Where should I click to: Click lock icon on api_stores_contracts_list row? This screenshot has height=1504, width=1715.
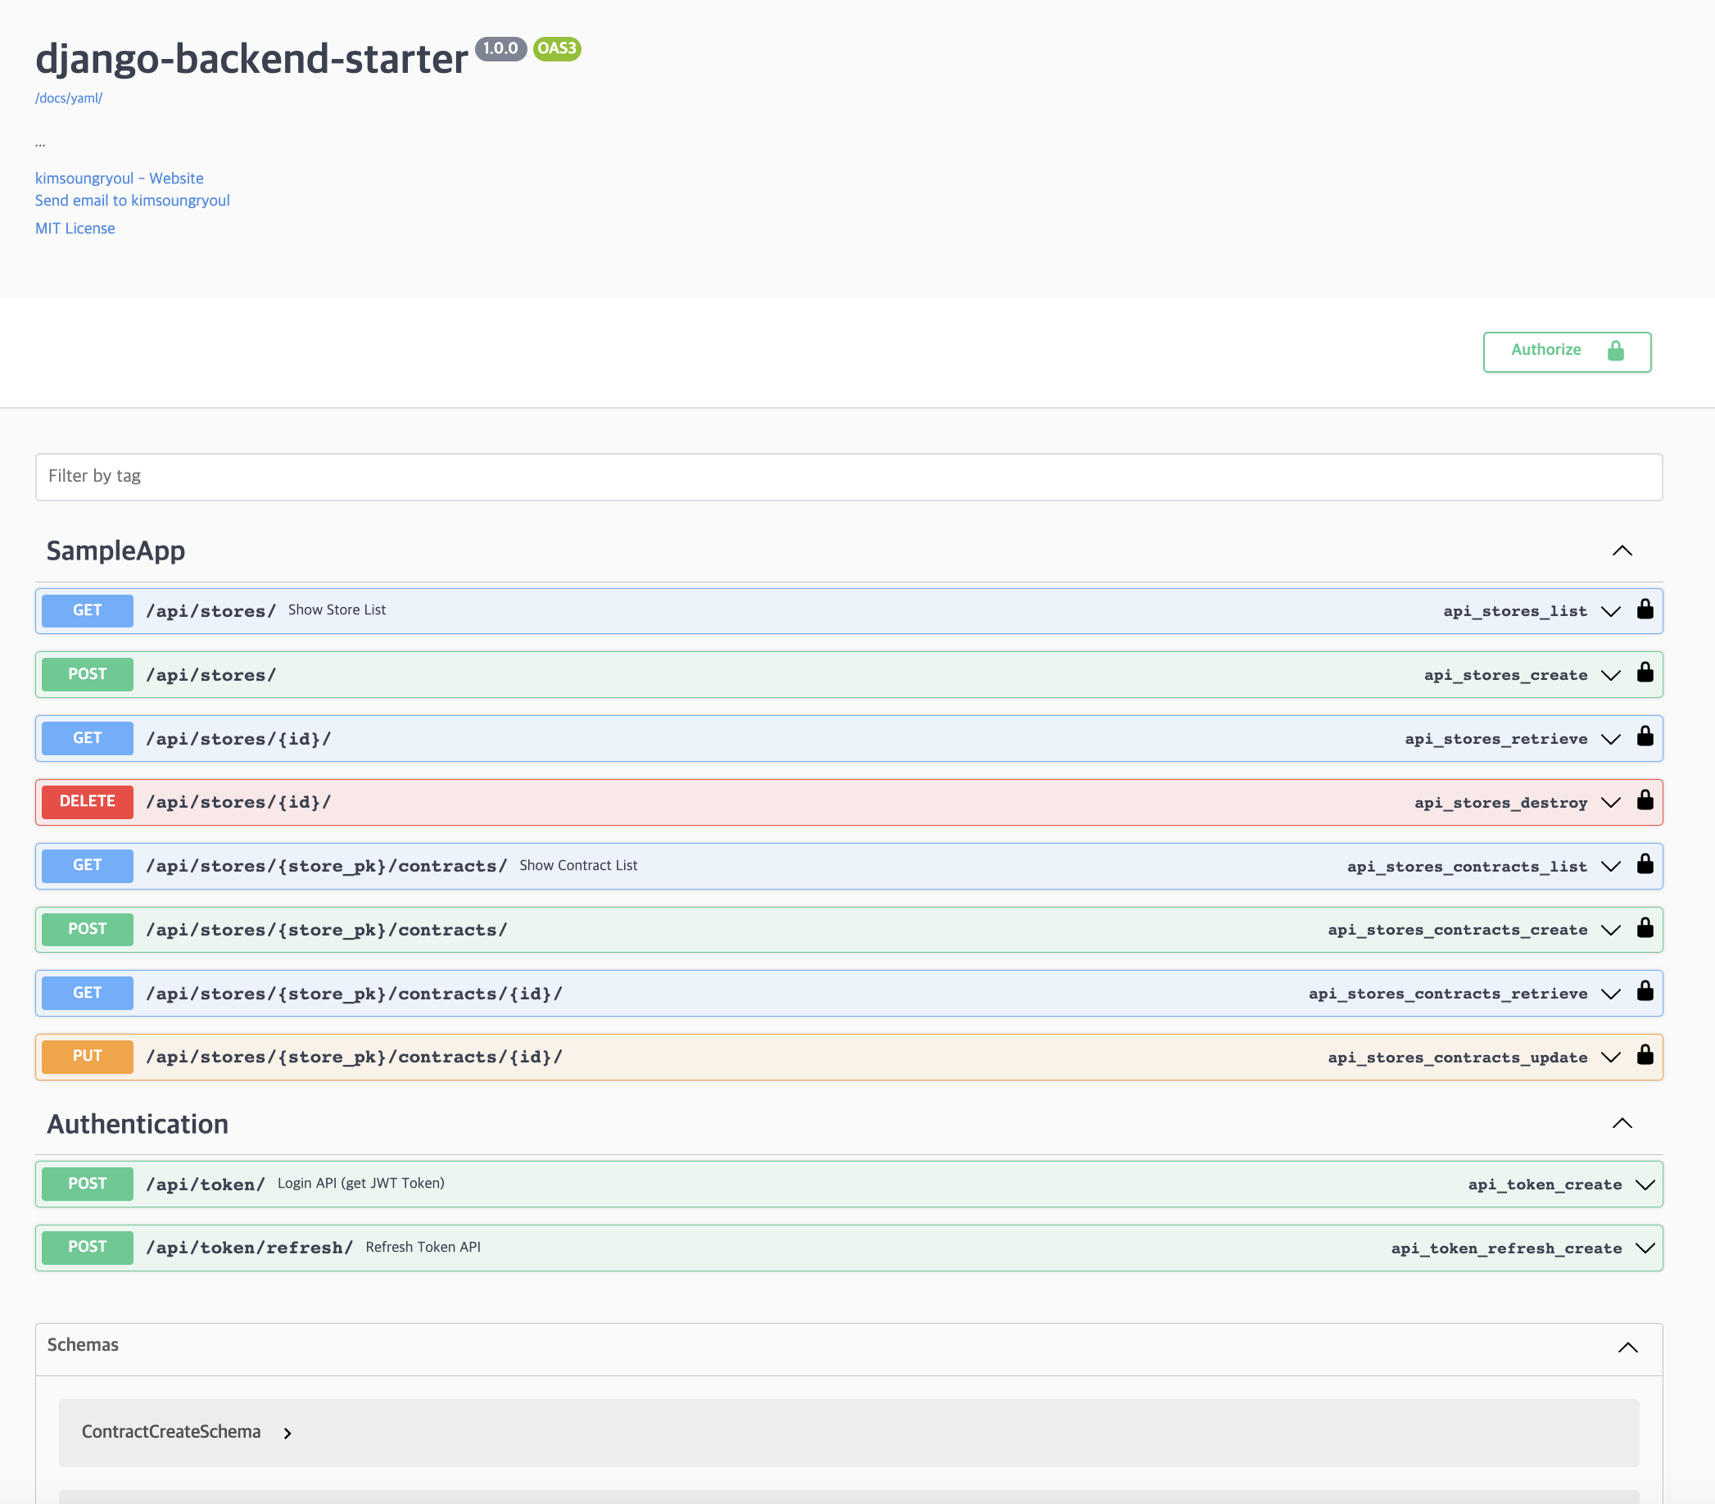tap(1645, 865)
